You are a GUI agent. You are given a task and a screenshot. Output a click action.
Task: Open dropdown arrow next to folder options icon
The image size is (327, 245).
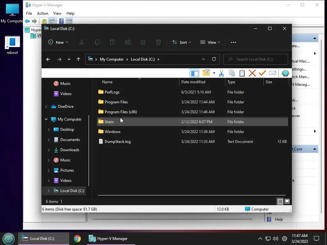(214, 73)
